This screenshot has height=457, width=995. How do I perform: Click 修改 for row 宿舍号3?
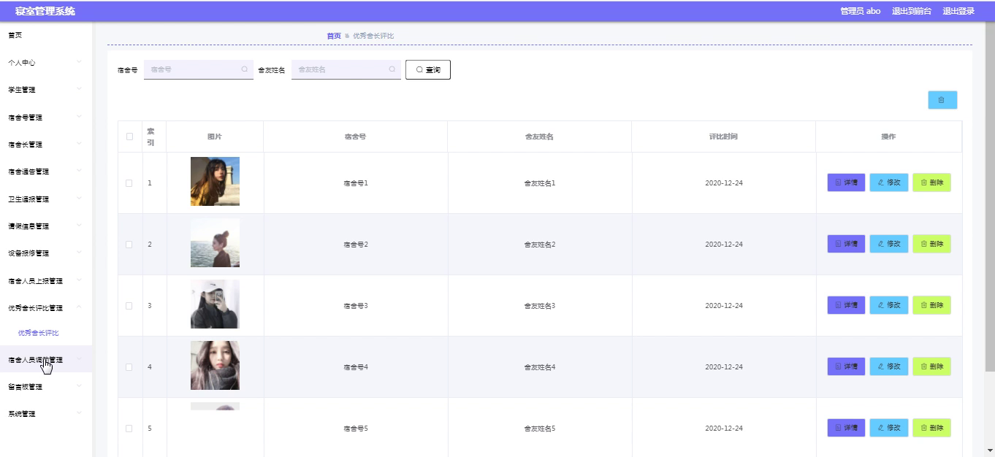889,305
